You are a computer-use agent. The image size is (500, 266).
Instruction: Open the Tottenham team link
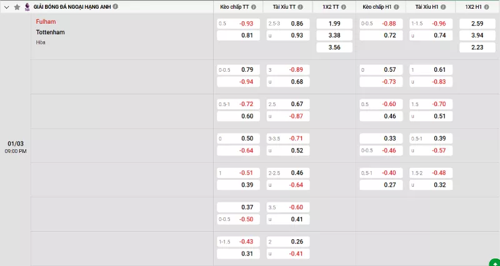[50, 32]
